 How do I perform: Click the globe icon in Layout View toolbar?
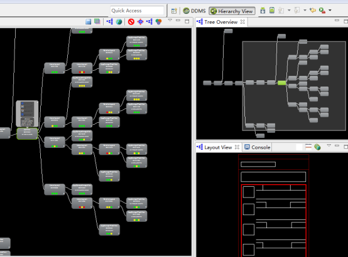click(x=317, y=147)
